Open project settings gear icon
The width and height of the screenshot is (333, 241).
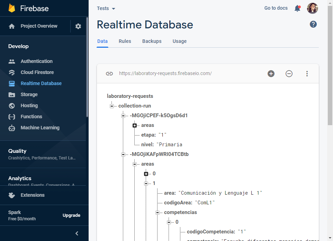coord(78,26)
